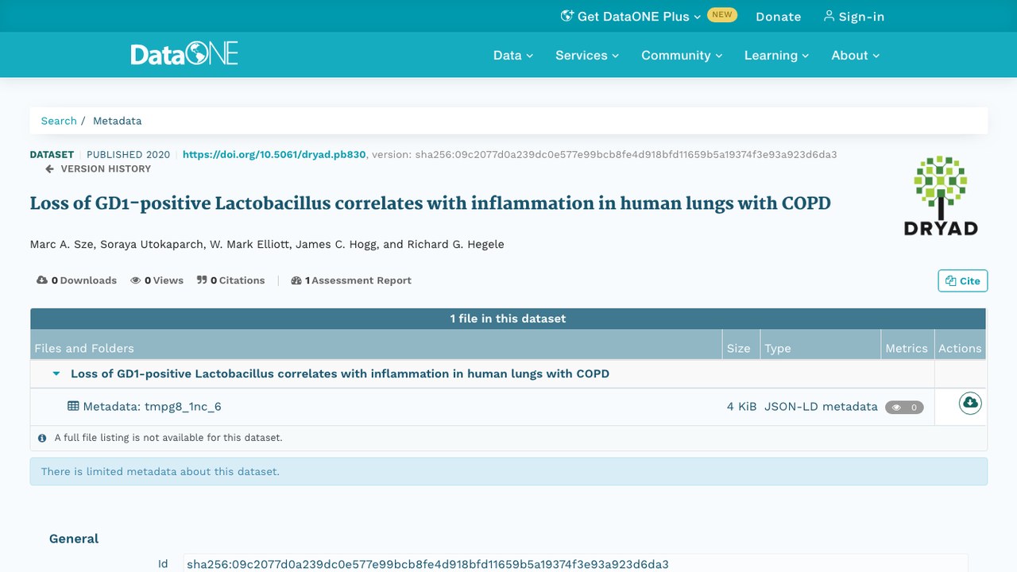Click the 0 Views count text
The image size is (1017, 572).
164,280
